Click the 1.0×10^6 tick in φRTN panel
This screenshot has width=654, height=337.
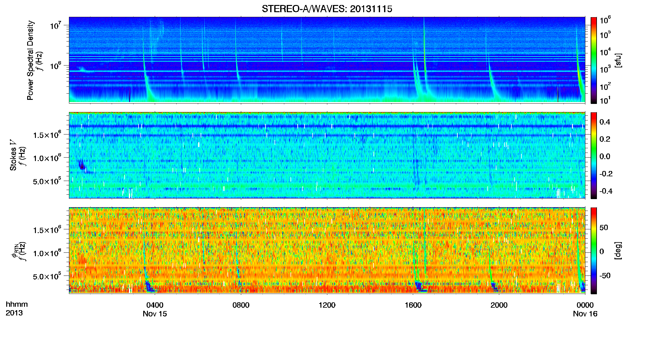click(47, 253)
